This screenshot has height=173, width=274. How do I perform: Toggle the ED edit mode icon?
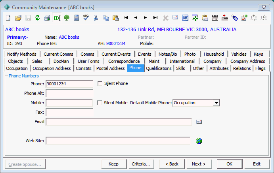click(57, 18)
